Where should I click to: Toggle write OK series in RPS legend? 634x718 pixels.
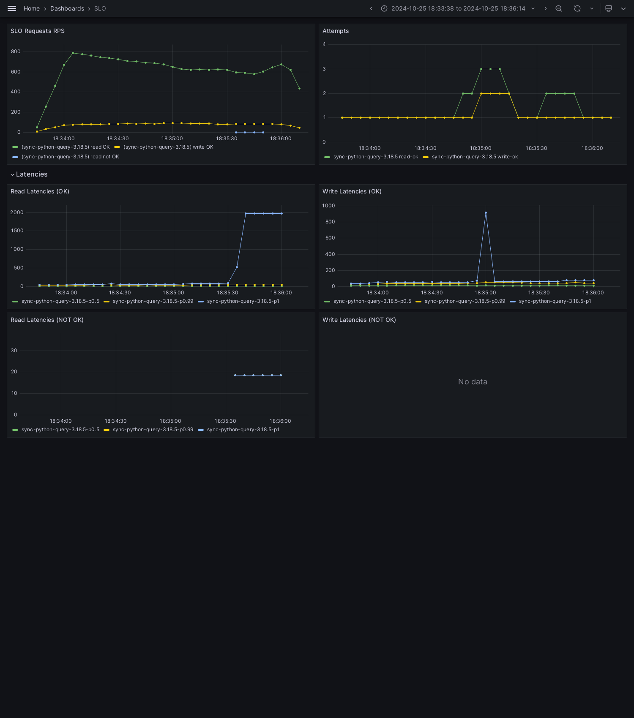coord(168,147)
